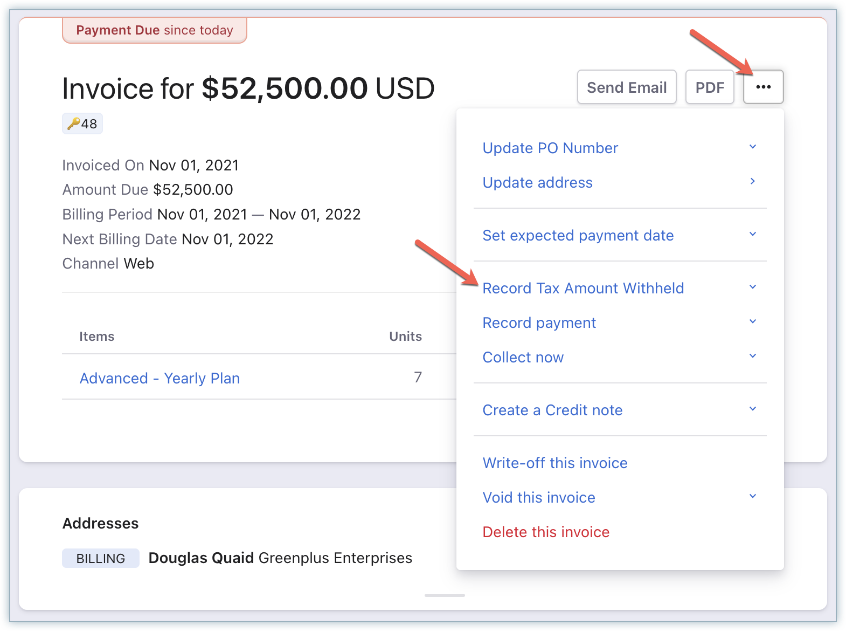The image size is (846, 631).
Task: Click the Send Email button
Action: [x=626, y=87]
